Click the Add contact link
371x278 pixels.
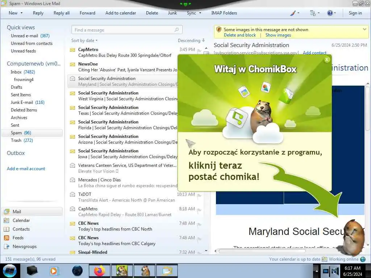[x=315, y=53]
